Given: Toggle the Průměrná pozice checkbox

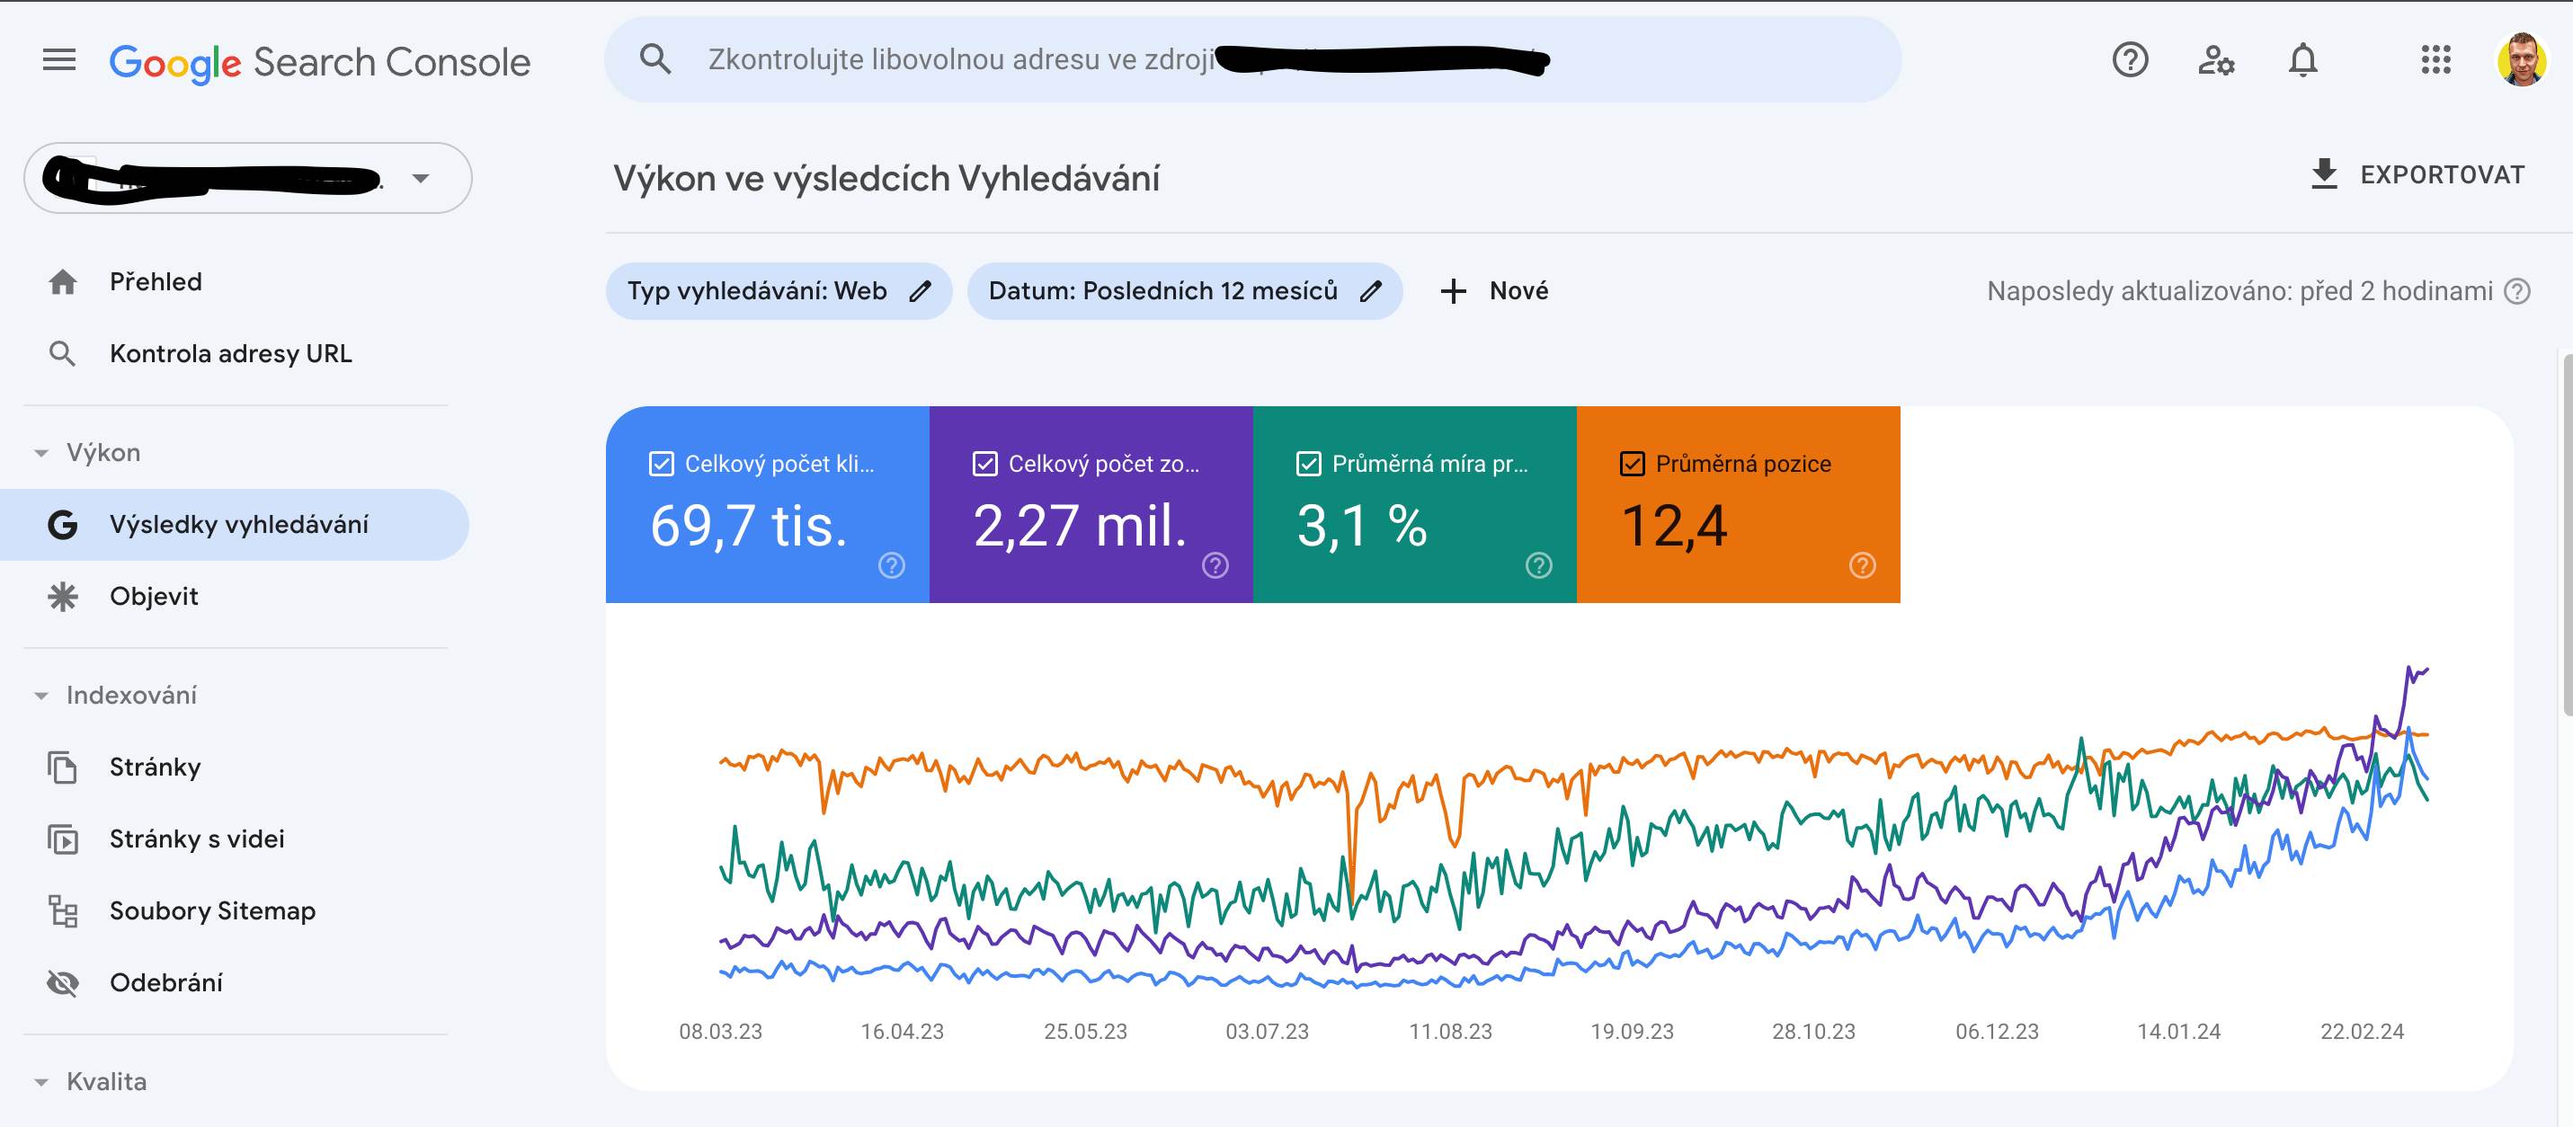Looking at the screenshot, I should pyautogui.click(x=1632, y=463).
